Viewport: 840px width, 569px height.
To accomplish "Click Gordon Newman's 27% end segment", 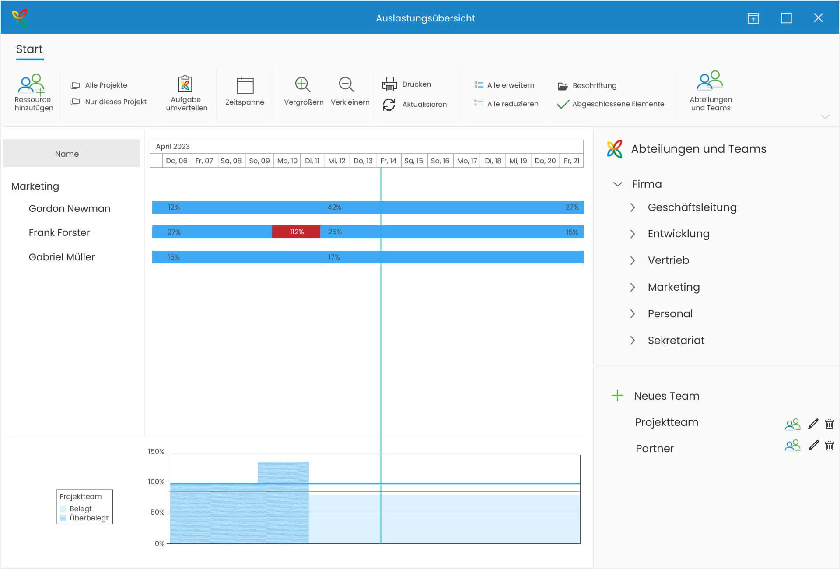I will [x=572, y=207].
